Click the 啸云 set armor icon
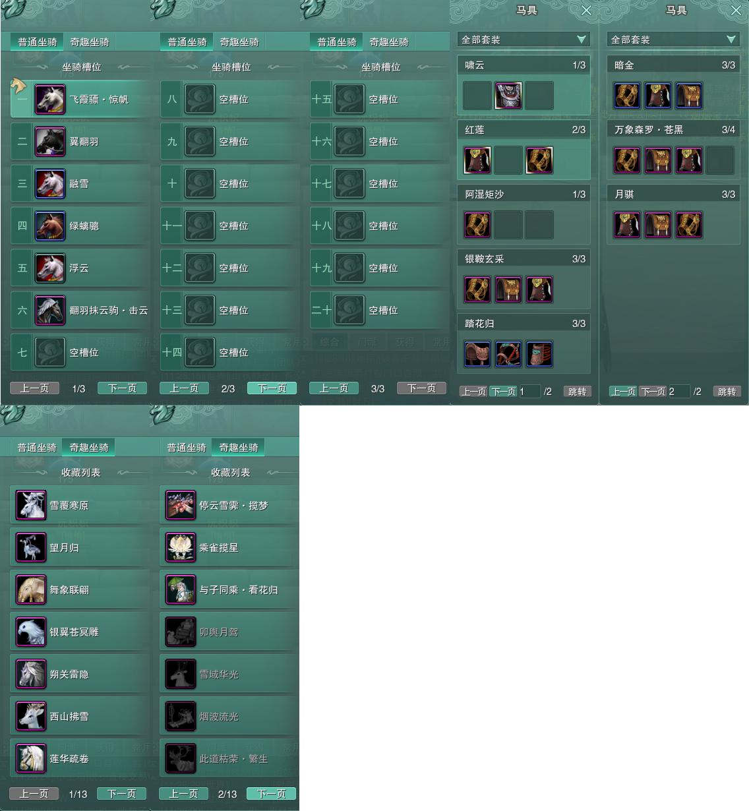The height and width of the screenshot is (811, 749). tap(508, 96)
